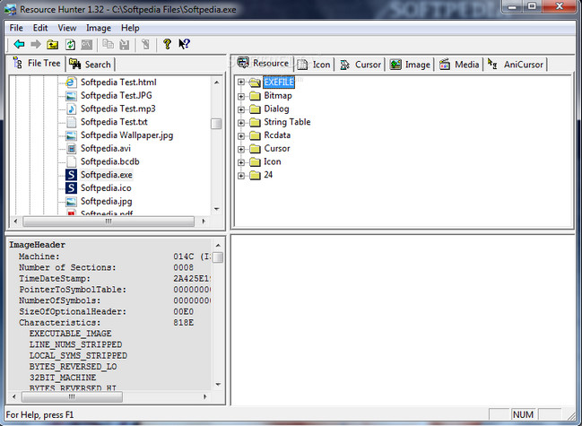Activate the context help arrow icon
Screen dimensions: 582x426
point(184,44)
